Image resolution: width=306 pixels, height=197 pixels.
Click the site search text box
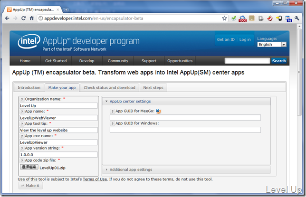[x=247, y=61]
